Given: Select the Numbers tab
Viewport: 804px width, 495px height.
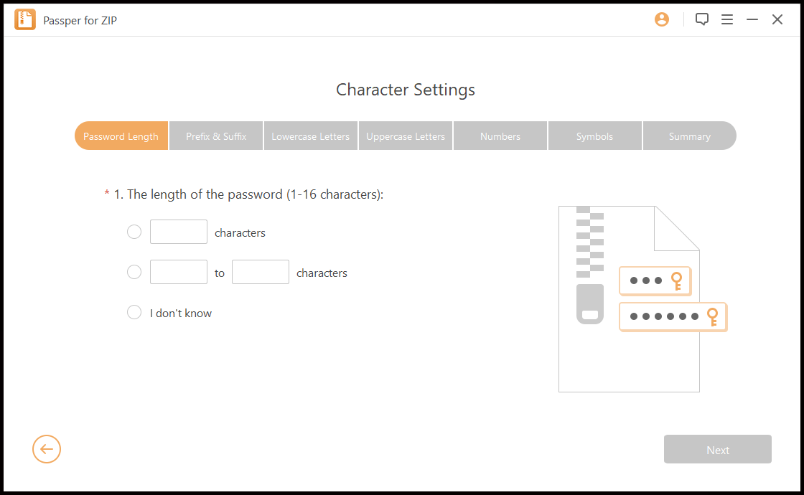Looking at the screenshot, I should click(x=500, y=136).
